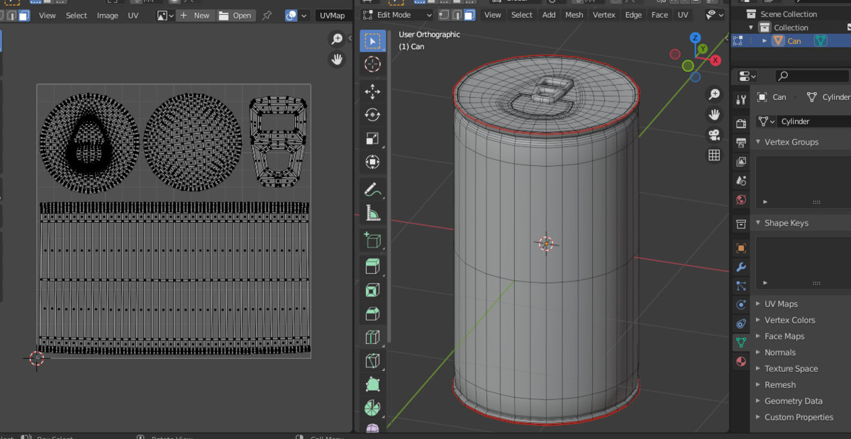The width and height of the screenshot is (851, 439).
Task: Toggle the image pin in the UV editor
Action: (267, 15)
